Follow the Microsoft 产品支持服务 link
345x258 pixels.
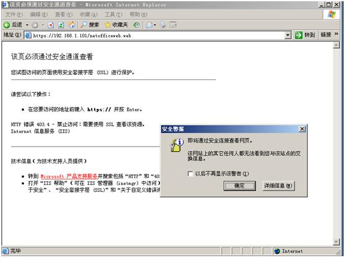(x=69, y=176)
